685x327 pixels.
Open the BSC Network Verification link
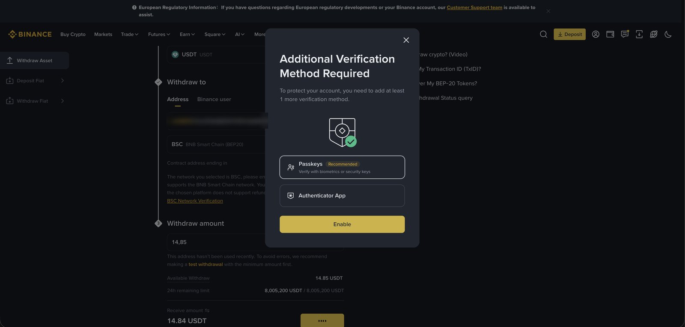tap(195, 201)
